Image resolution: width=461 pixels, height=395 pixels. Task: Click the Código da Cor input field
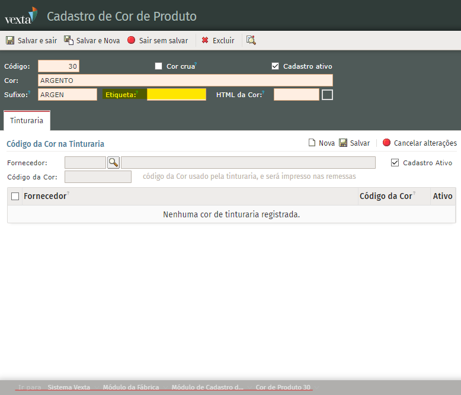pyautogui.click(x=98, y=177)
